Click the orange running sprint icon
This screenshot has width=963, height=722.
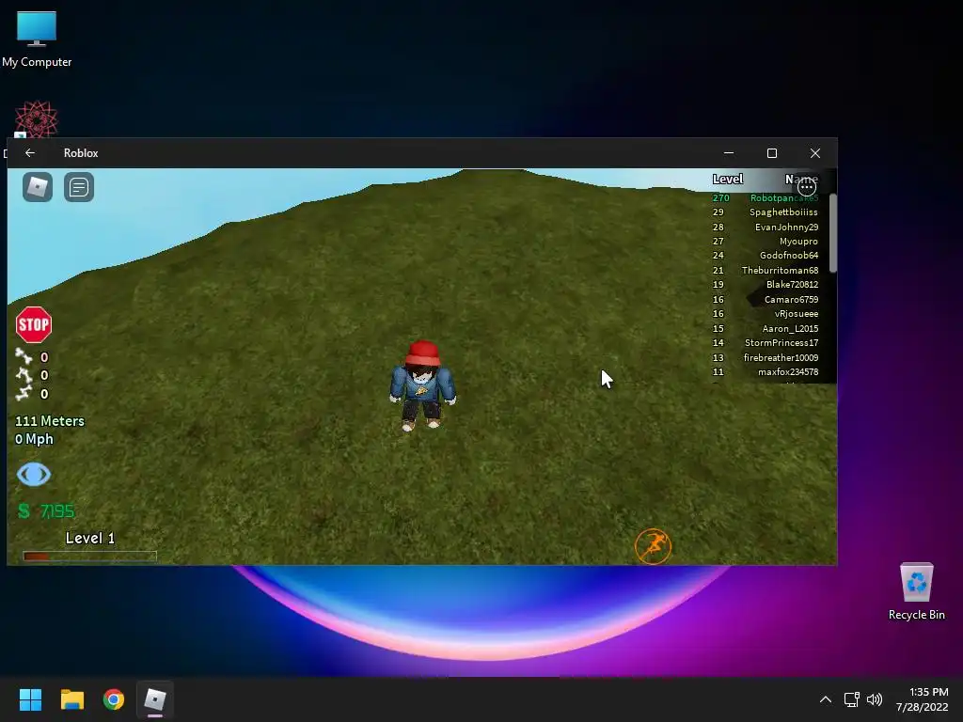point(653,546)
